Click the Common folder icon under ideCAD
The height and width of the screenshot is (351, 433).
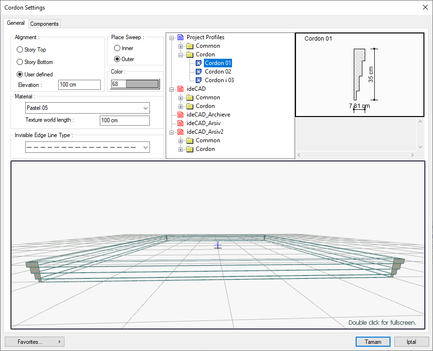pos(190,97)
